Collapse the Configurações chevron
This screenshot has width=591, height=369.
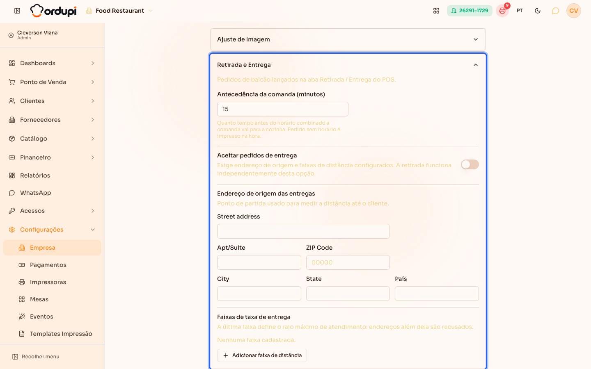pos(93,230)
